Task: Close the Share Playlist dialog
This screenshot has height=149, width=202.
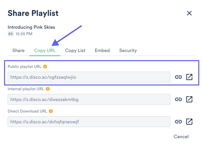Action: tap(189, 13)
